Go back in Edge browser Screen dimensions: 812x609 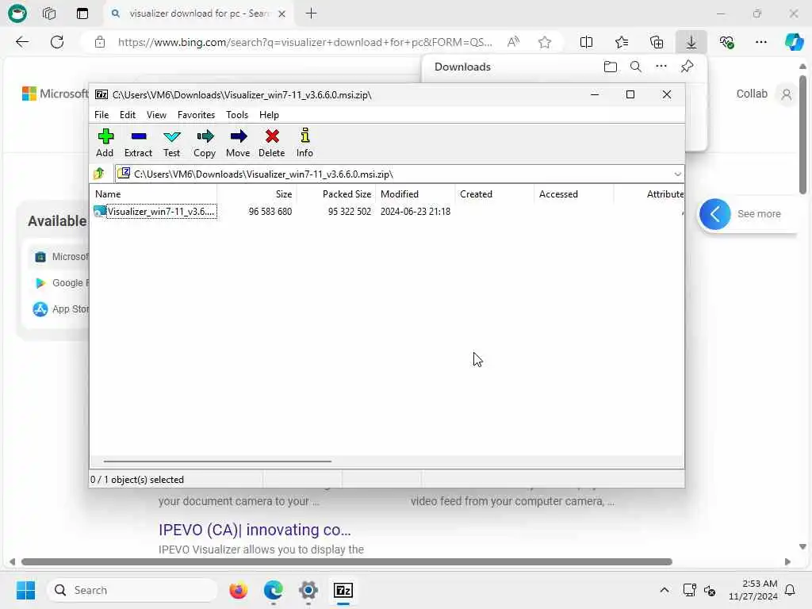22,42
